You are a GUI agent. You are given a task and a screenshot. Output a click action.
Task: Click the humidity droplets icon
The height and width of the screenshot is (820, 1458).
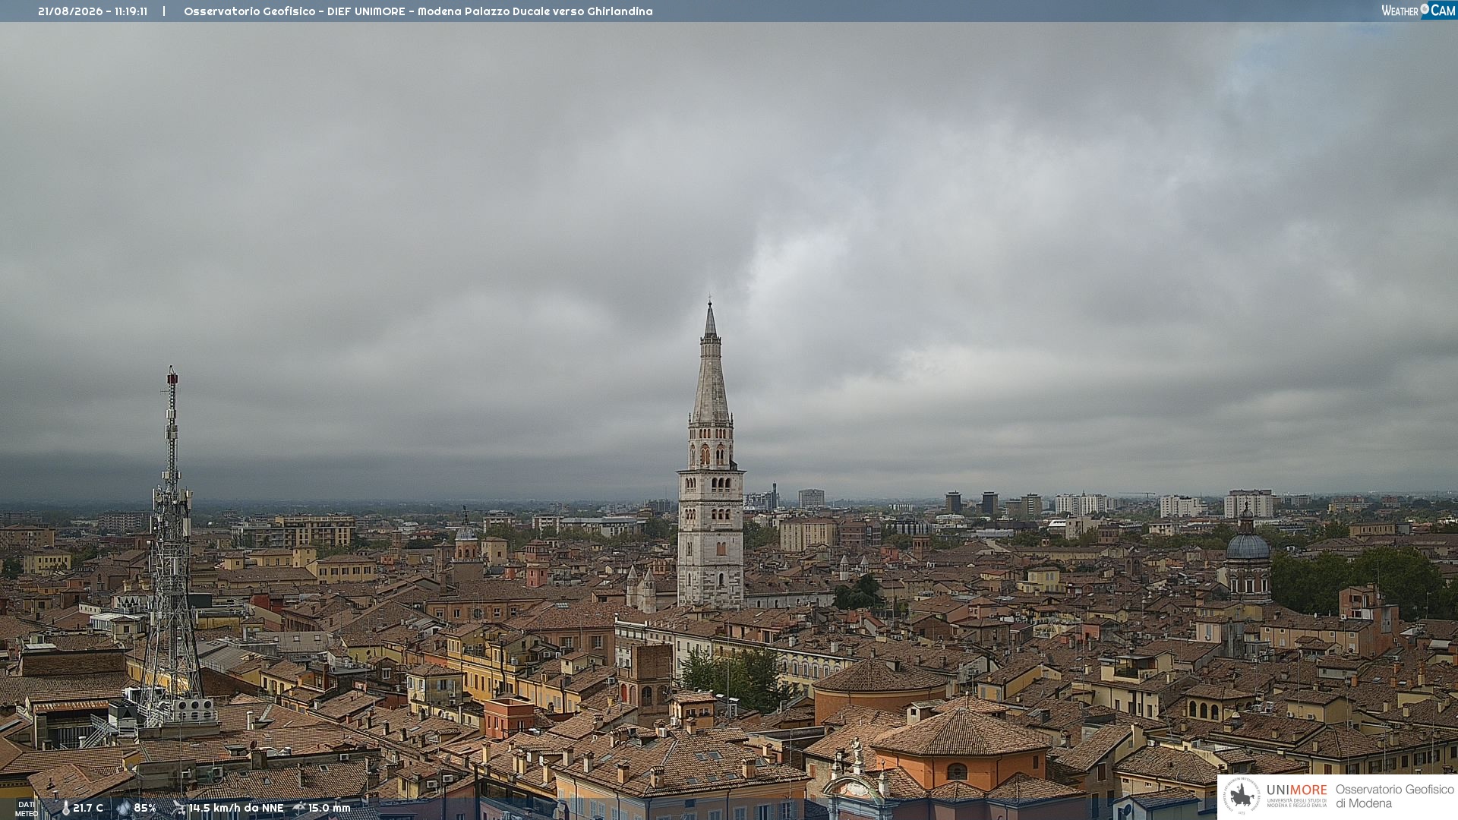[124, 809]
